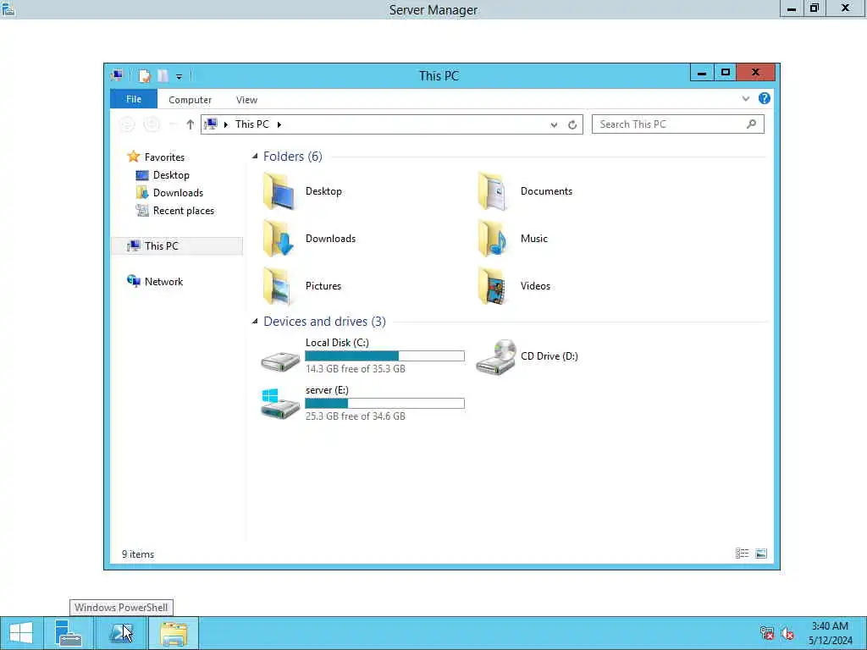This screenshot has width=867, height=650.
Task: Click New Folder quick access icon
Action: click(163, 75)
